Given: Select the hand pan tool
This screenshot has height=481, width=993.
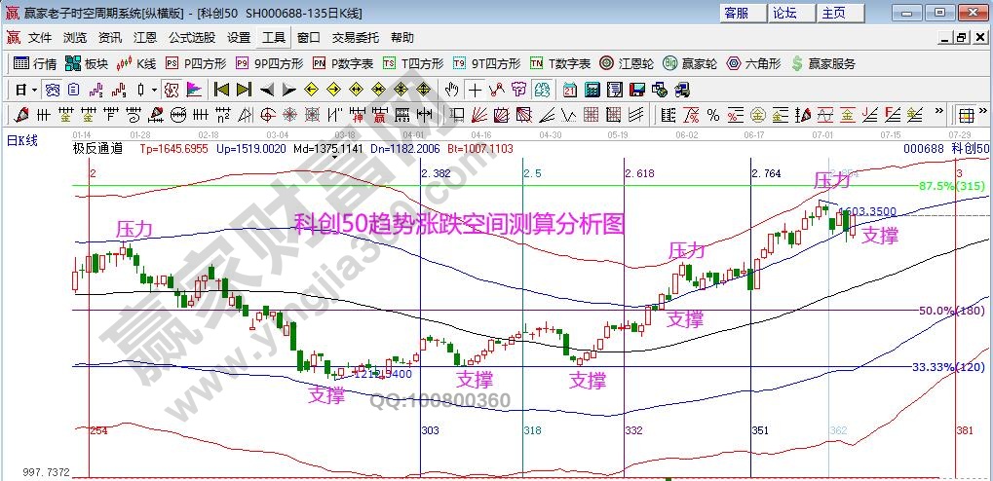Looking at the screenshot, I should (x=450, y=90).
